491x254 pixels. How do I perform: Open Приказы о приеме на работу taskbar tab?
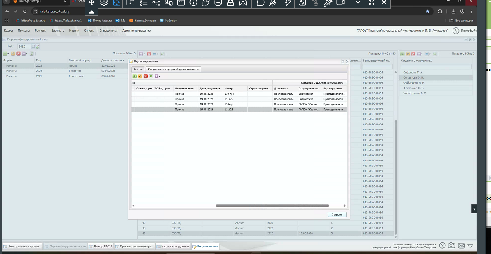click(135, 246)
